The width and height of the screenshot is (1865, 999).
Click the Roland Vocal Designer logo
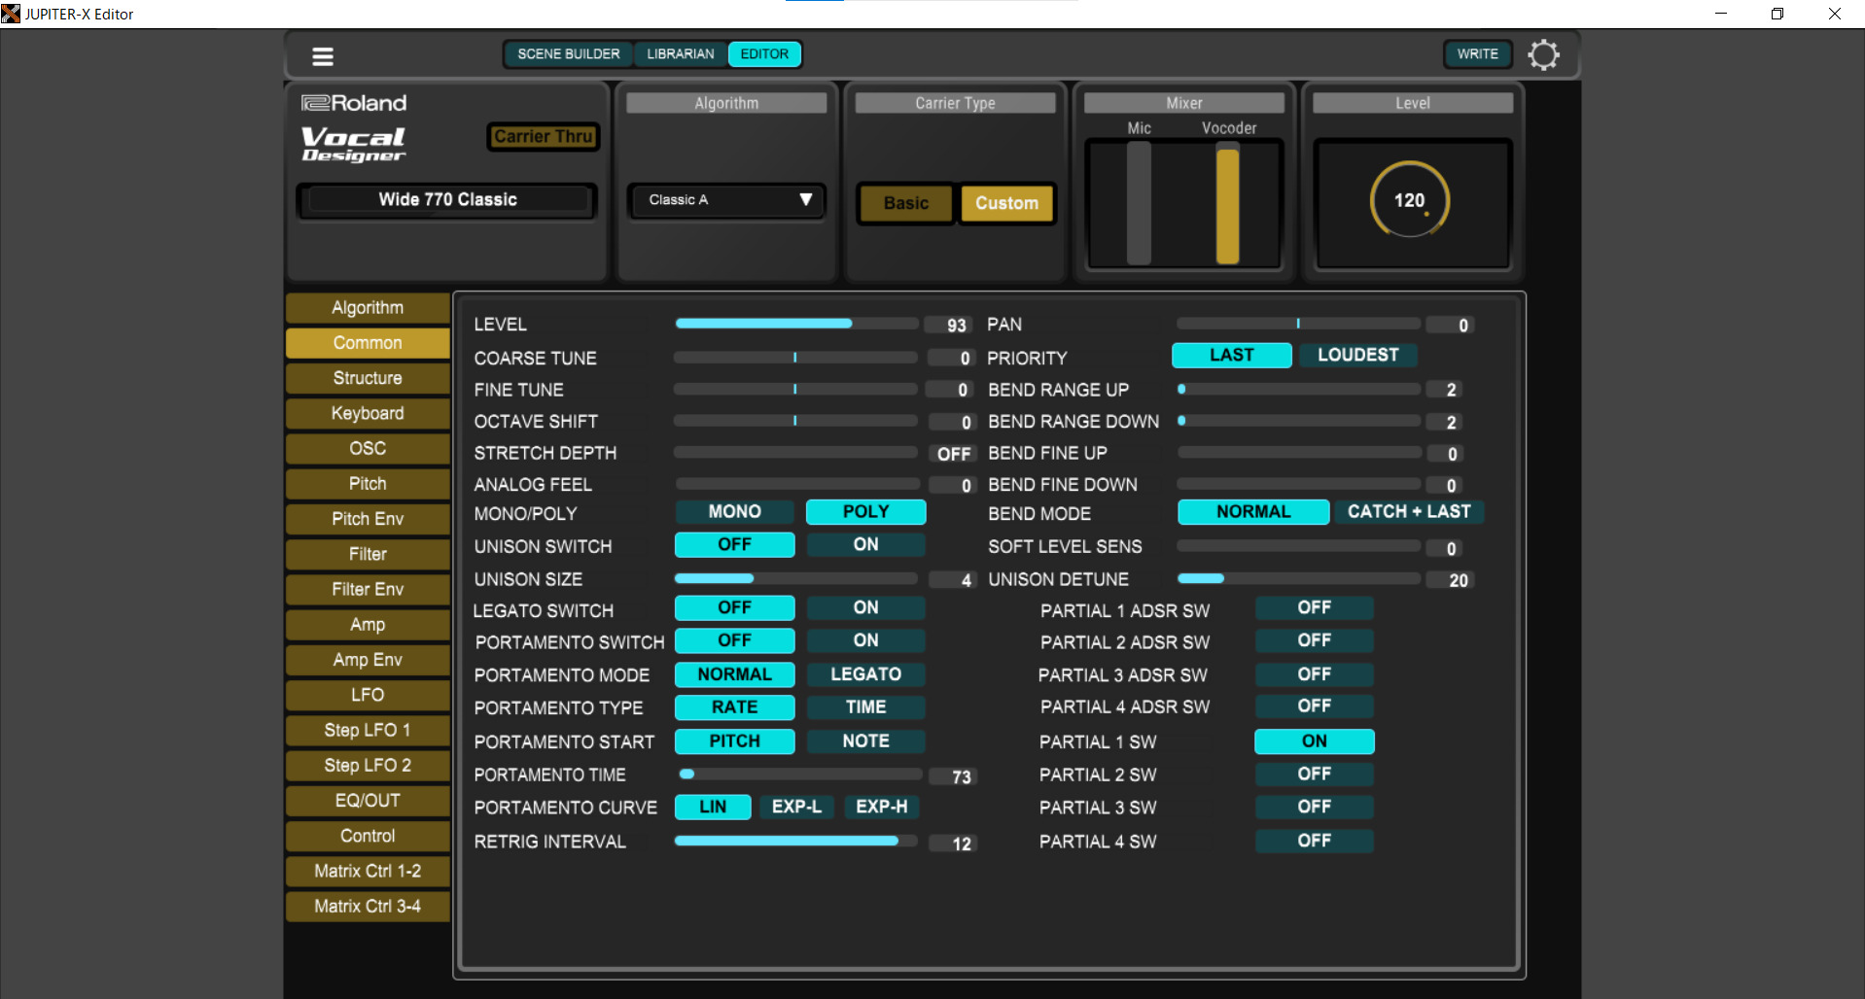coord(354,130)
